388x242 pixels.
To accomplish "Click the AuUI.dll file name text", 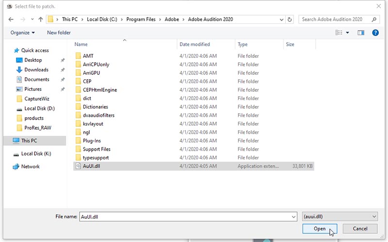I will click(x=92, y=166).
